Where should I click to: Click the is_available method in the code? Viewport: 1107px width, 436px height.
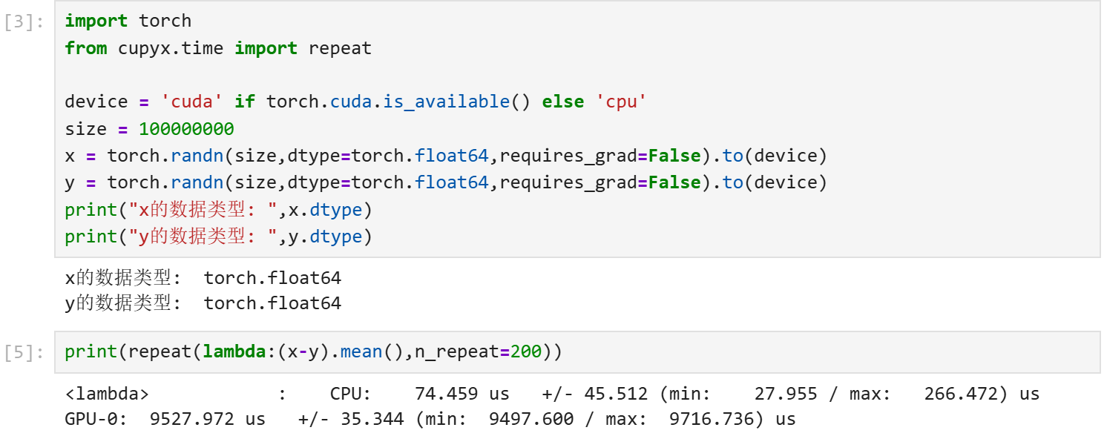446,102
